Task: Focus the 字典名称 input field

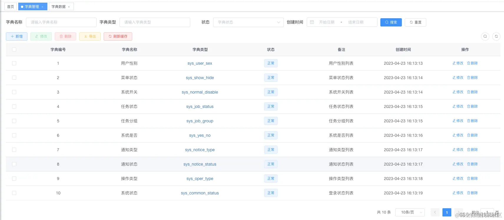Action: click(x=61, y=22)
